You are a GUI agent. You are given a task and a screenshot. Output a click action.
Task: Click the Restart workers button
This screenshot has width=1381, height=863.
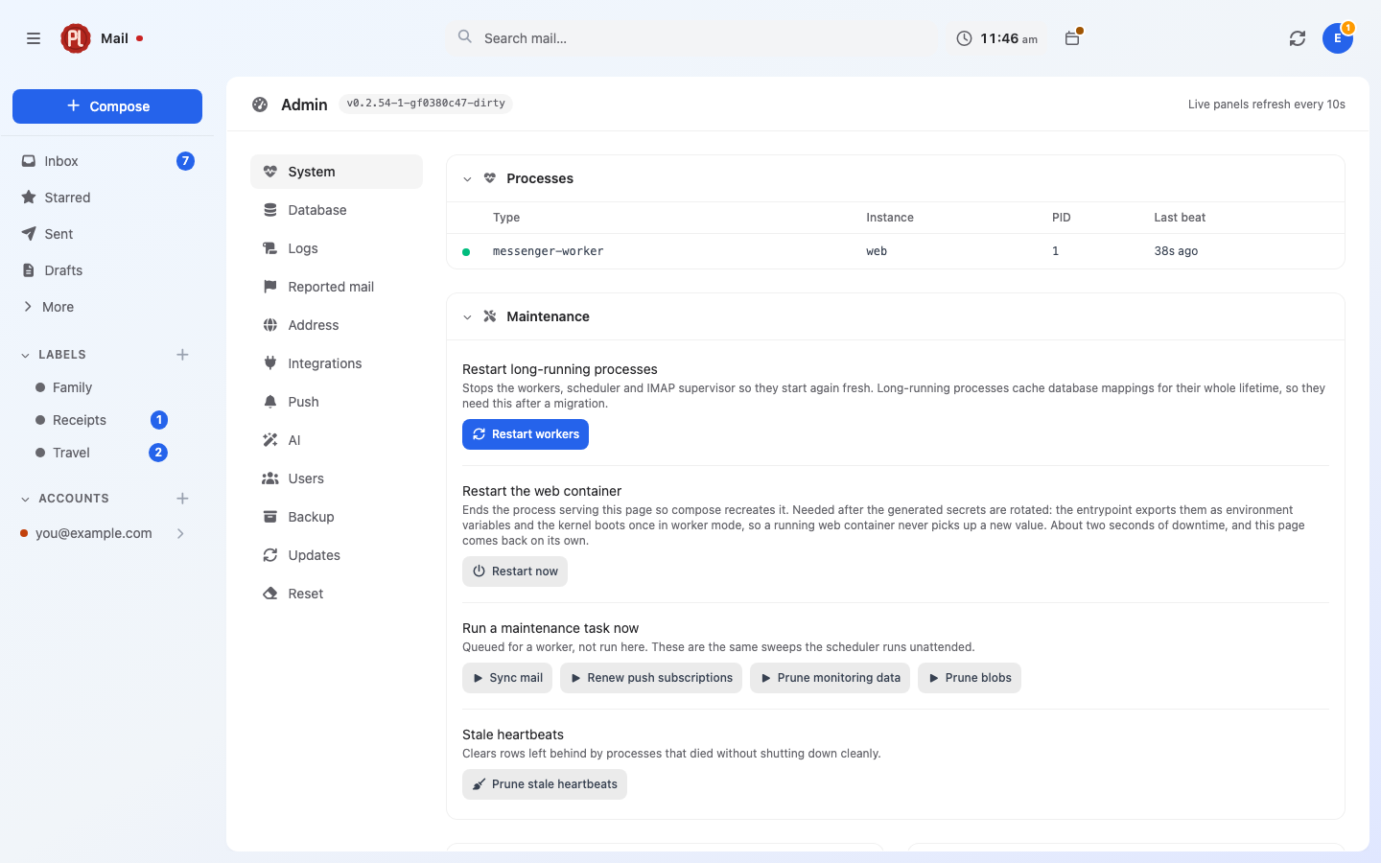coord(526,434)
